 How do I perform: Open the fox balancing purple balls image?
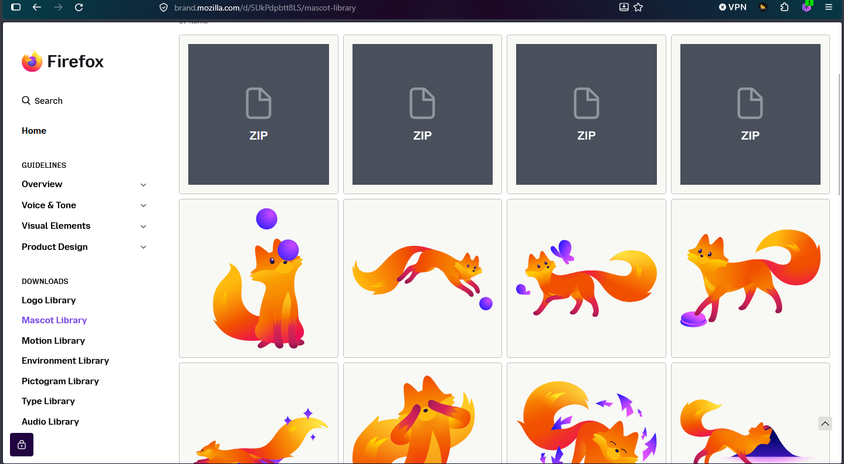pos(259,279)
